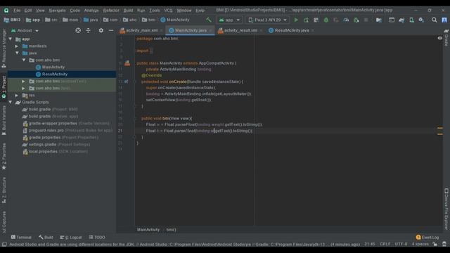Open Search Everywhere magnifier icon
450x253 pixels.
[x=435, y=20]
